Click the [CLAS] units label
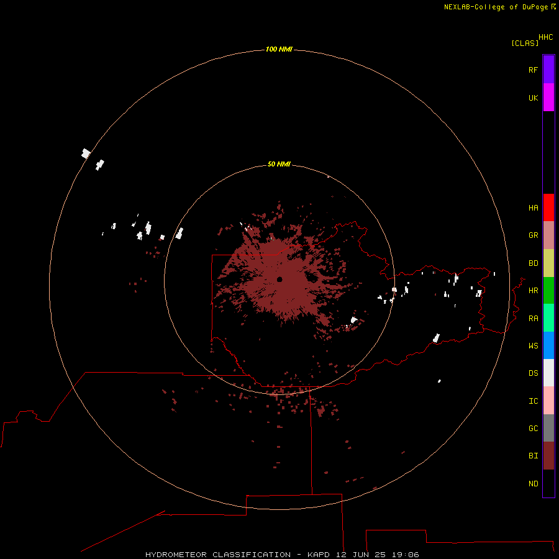Image resolution: width=559 pixels, height=559 pixels. pos(525,43)
